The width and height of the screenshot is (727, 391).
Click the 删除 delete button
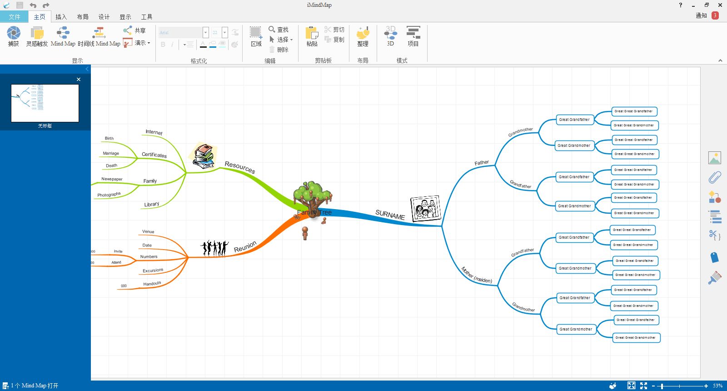(278, 50)
